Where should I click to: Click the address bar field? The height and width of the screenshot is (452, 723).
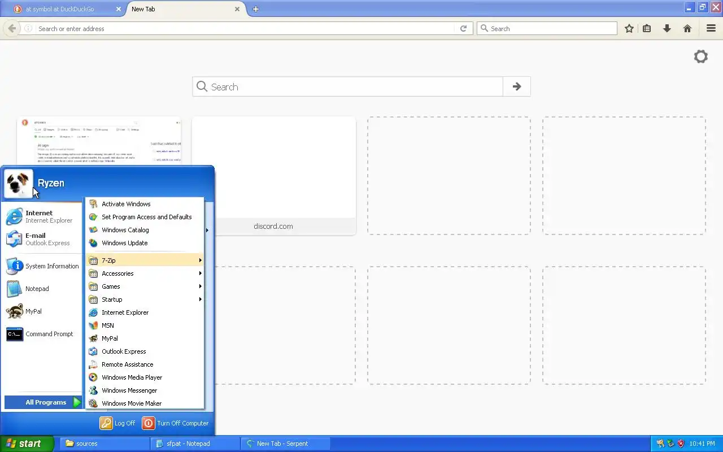tap(245, 28)
